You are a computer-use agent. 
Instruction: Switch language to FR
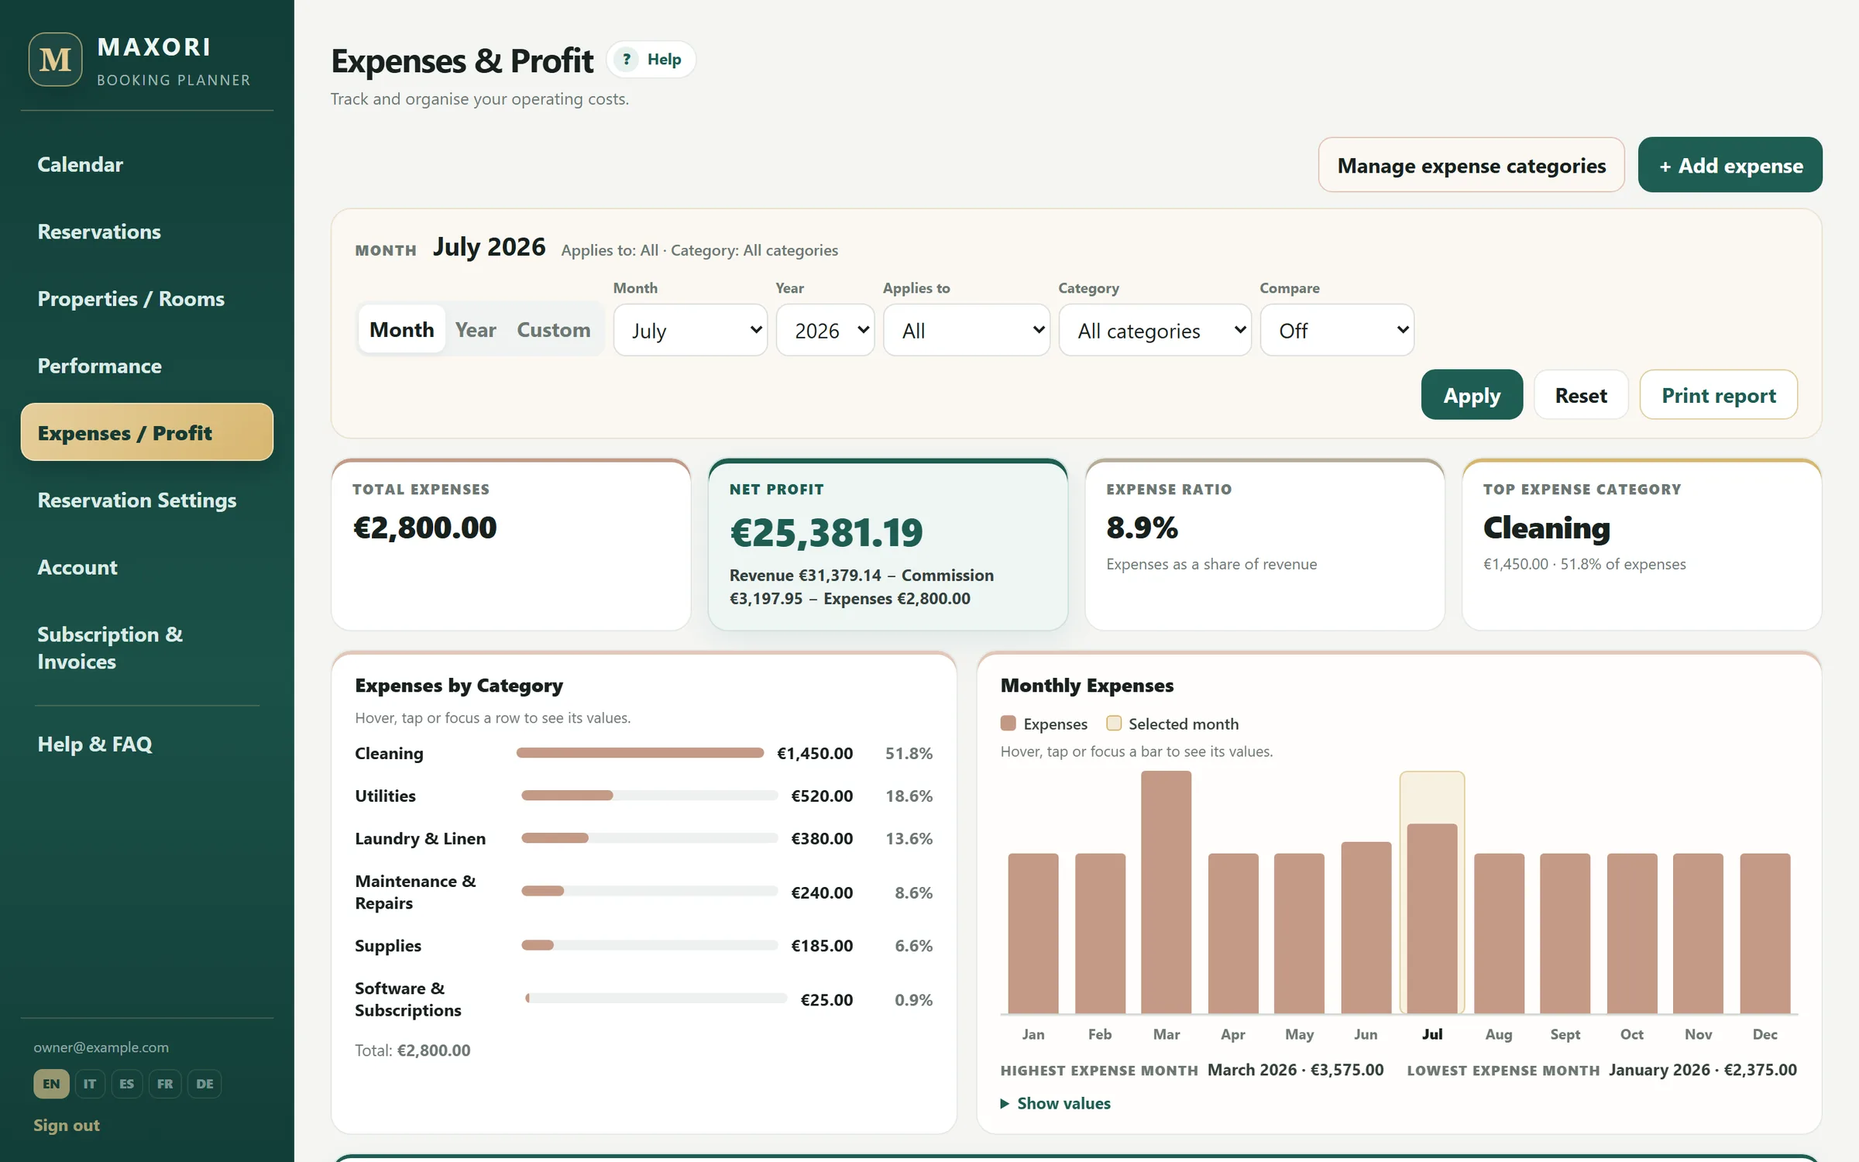(165, 1084)
